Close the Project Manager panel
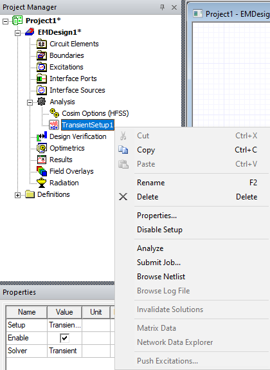 174,7
